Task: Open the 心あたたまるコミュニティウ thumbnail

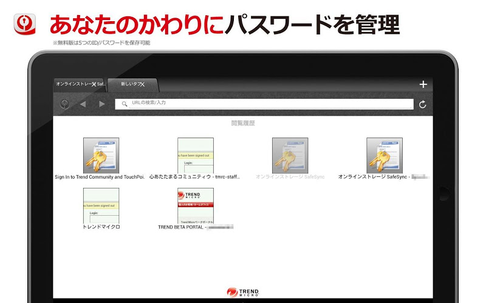Action: point(196,156)
